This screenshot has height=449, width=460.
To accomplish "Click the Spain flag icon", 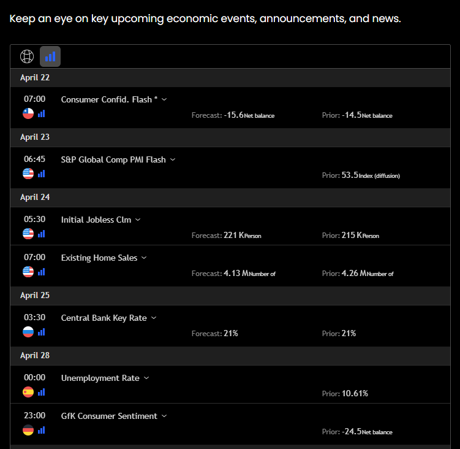I will [x=28, y=392].
